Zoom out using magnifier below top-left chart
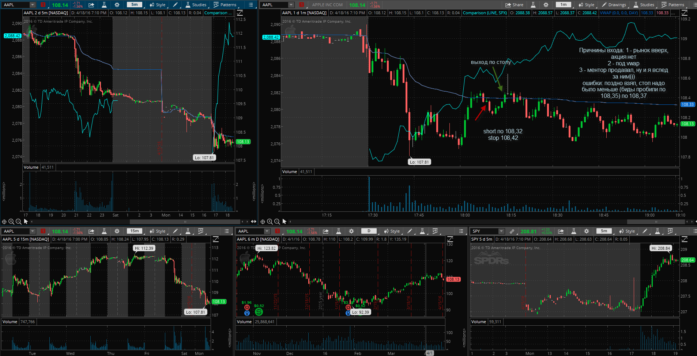Viewport: 697px width, 356px height. (18, 222)
